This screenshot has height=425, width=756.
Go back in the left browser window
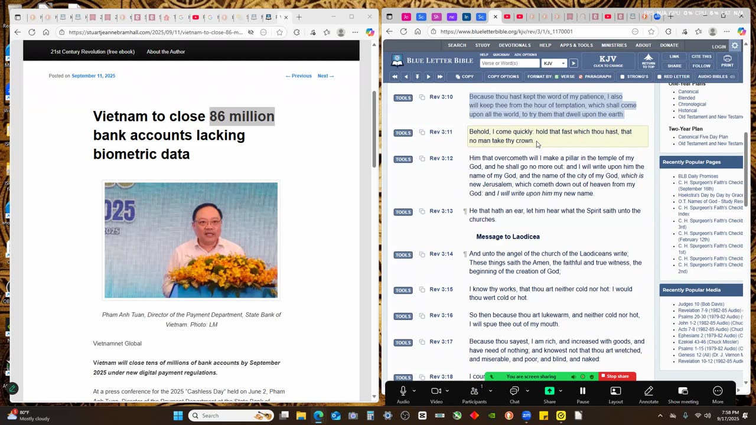click(x=18, y=32)
